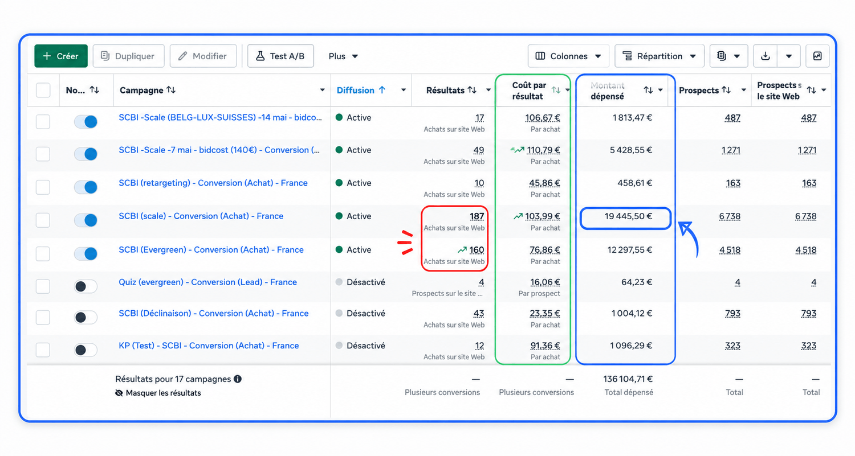Screen dimensions: 855x456
Task: Sort using arrows in Montant dépensé header
Action: point(649,90)
